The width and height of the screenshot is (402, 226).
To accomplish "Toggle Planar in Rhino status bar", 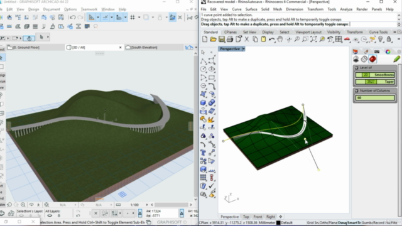I will [x=333, y=223].
